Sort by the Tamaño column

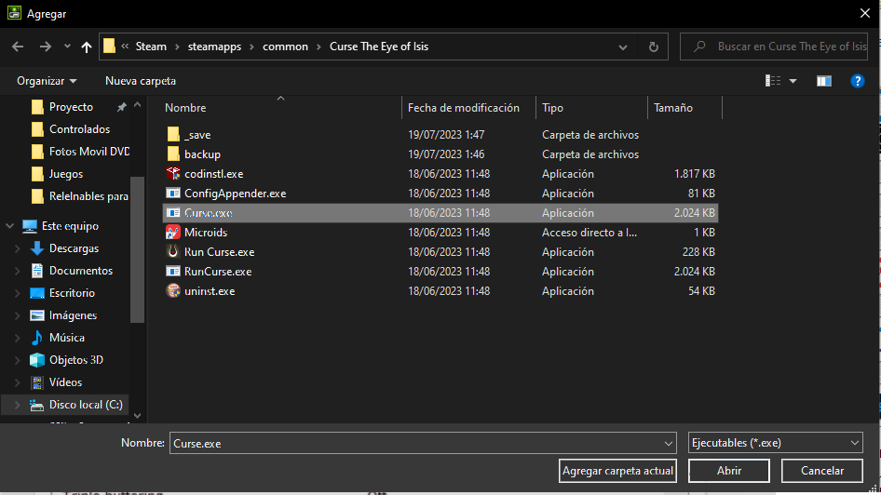(673, 108)
